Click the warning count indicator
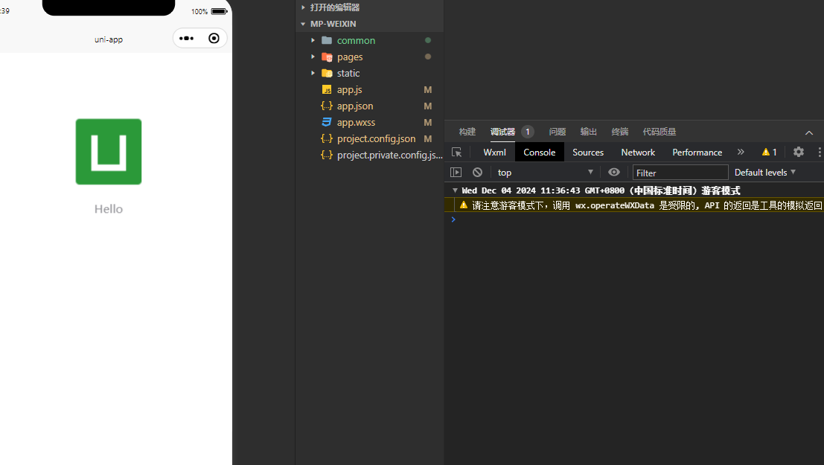Viewport: 824px width, 465px height. click(769, 152)
